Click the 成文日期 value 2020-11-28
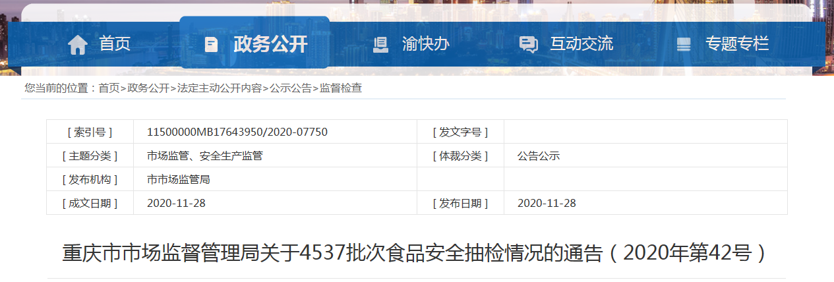The image size is (834, 282). (177, 203)
